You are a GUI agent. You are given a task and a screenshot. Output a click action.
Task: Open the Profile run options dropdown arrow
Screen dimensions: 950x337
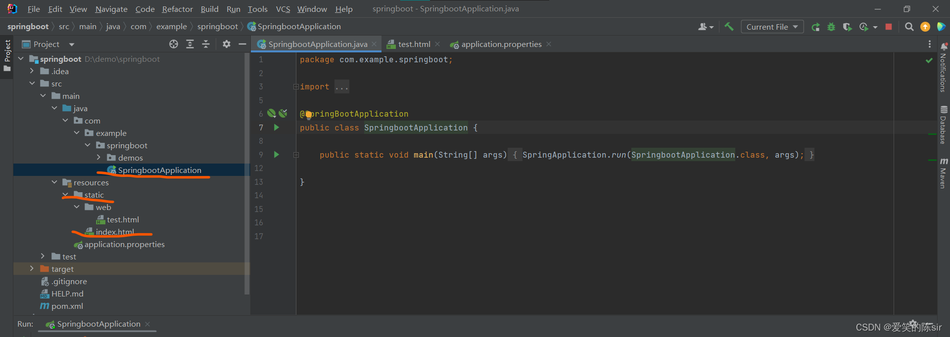[875, 27]
